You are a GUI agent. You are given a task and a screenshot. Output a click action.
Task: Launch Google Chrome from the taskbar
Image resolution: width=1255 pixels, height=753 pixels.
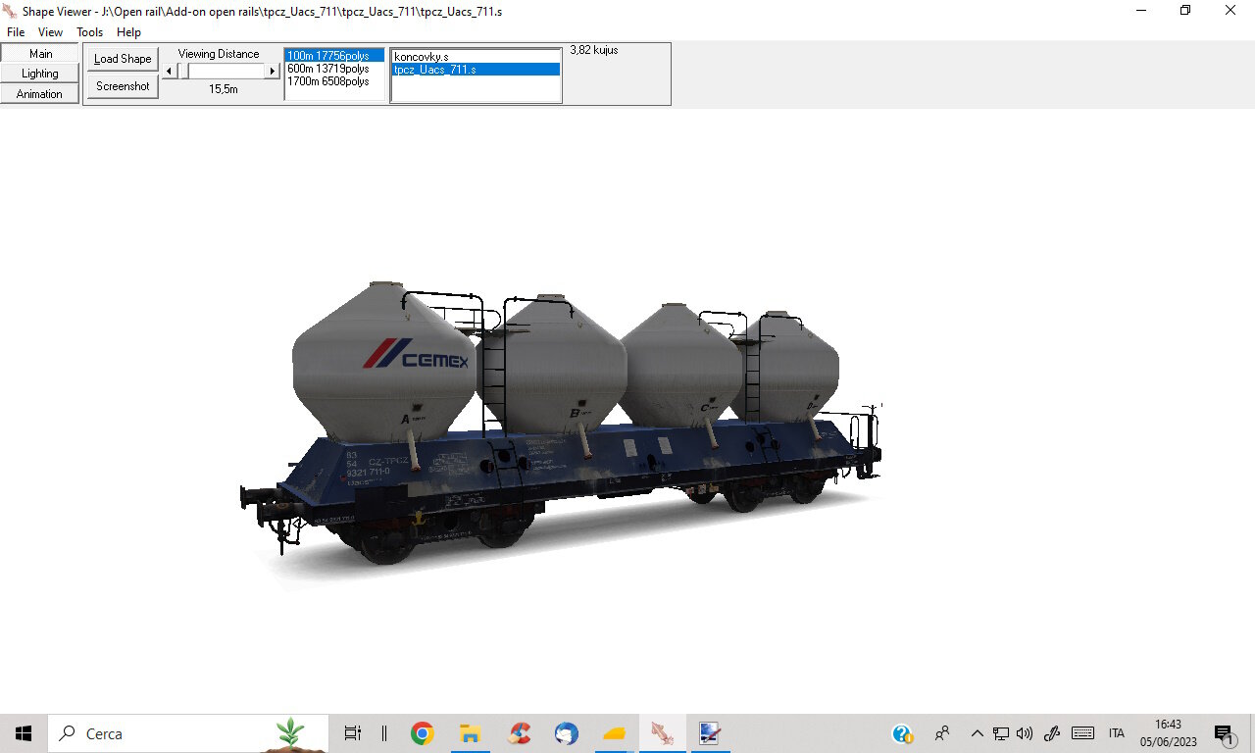click(x=423, y=733)
